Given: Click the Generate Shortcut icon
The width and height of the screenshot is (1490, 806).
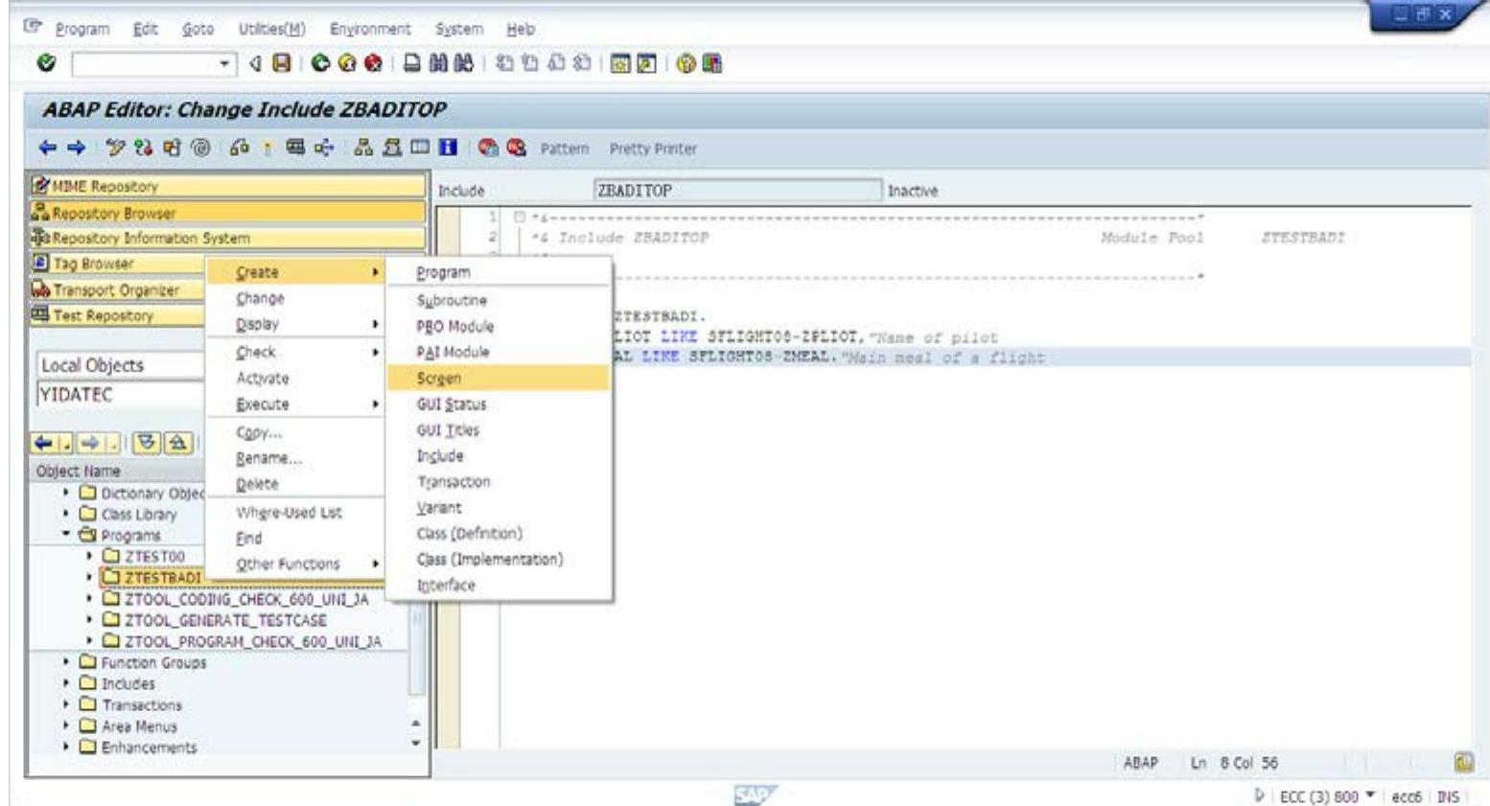Looking at the screenshot, I should pyautogui.click(x=646, y=64).
